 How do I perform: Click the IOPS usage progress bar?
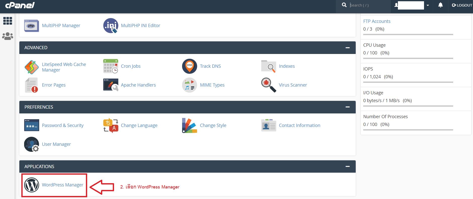[408, 82]
